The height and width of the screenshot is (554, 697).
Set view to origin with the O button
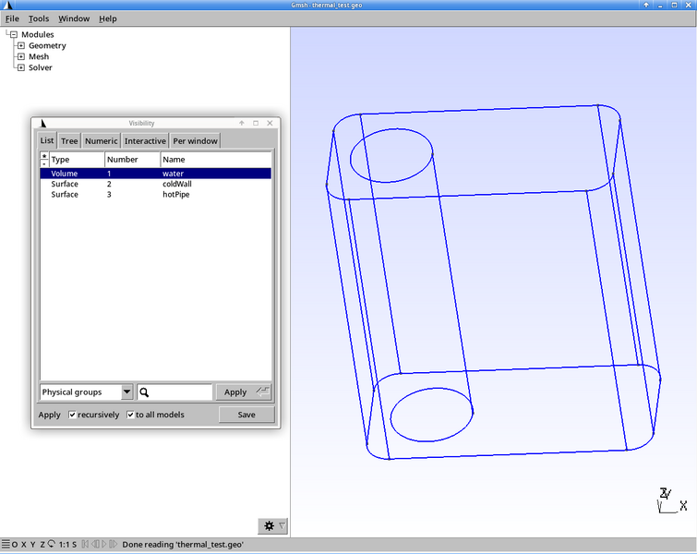tap(15, 544)
